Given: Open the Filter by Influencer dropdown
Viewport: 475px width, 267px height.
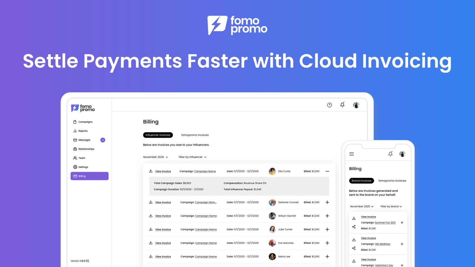Looking at the screenshot, I should click(x=193, y=157).
